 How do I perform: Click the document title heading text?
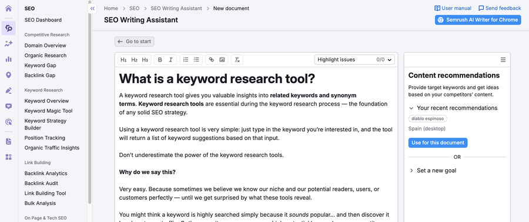[217, 78]
